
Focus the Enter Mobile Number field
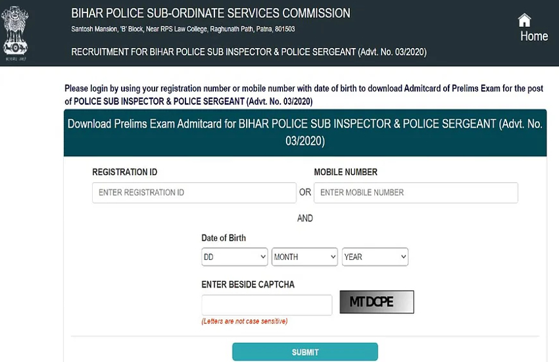tap(416, 193)
